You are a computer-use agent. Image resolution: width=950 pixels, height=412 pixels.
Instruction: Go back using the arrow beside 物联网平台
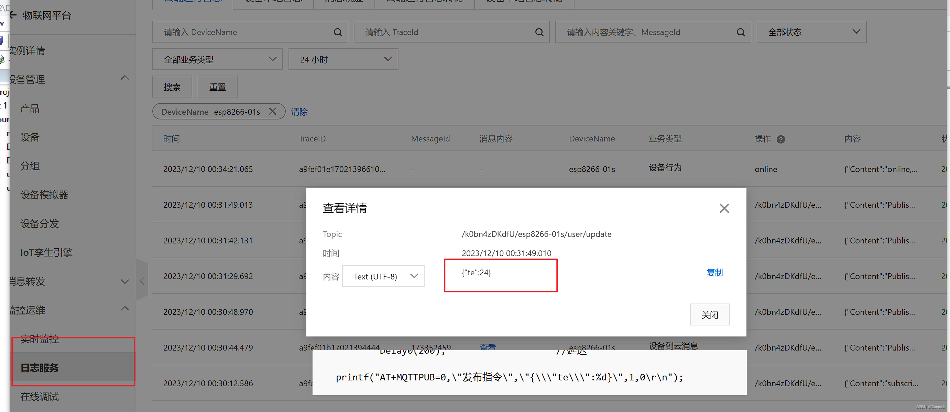tap(13, 15)
